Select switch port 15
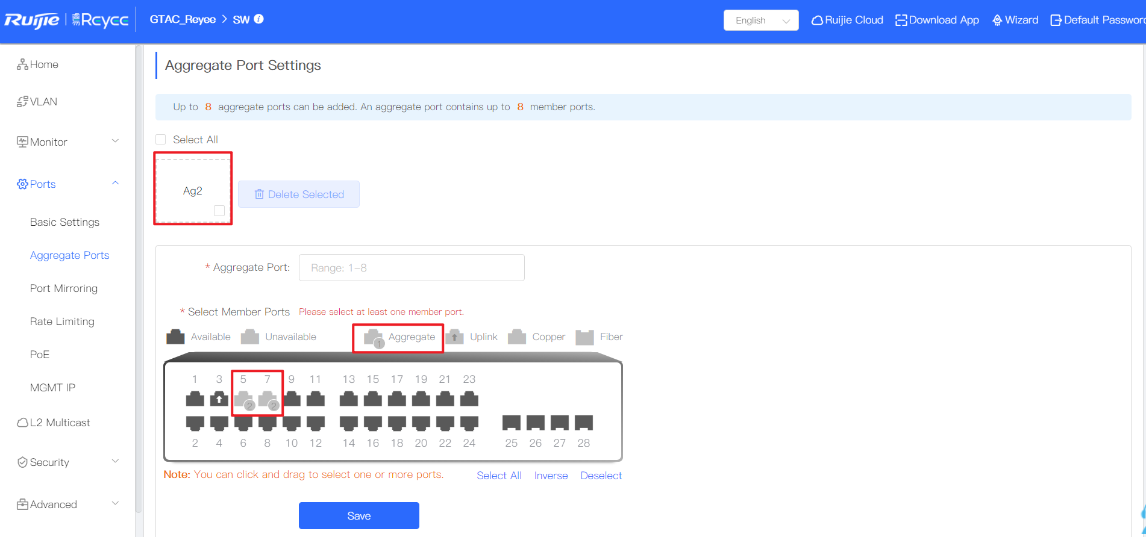 coord(373,399)
